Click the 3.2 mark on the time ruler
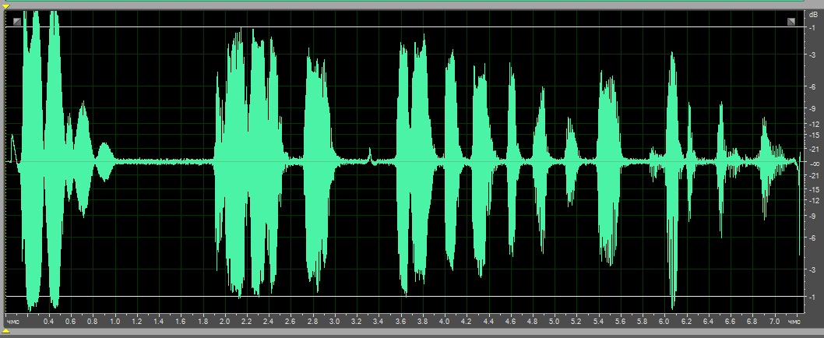Image resolution: width=824 pixels, height=338 pixels. 356,321
